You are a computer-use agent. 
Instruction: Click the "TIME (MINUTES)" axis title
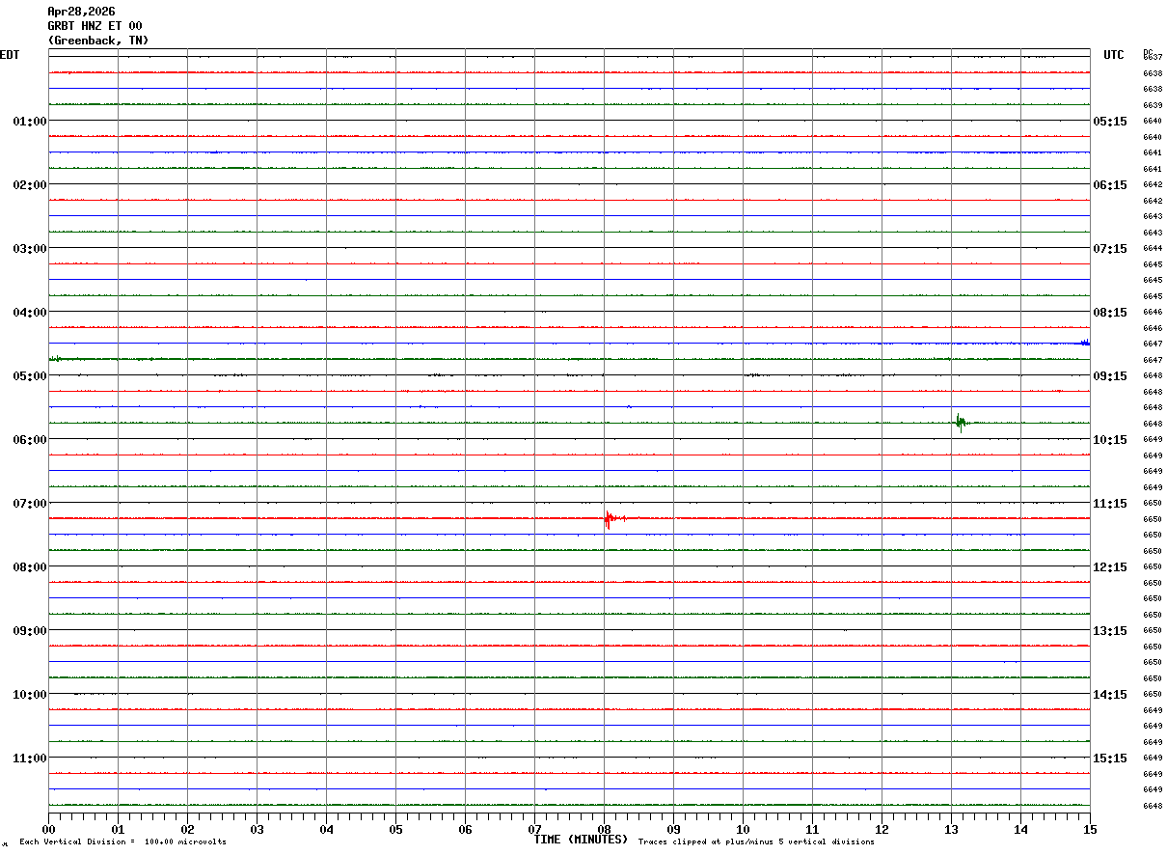(581, 840)
